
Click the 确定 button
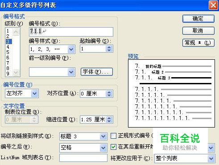pyautogui.click(x=198, y=19)
